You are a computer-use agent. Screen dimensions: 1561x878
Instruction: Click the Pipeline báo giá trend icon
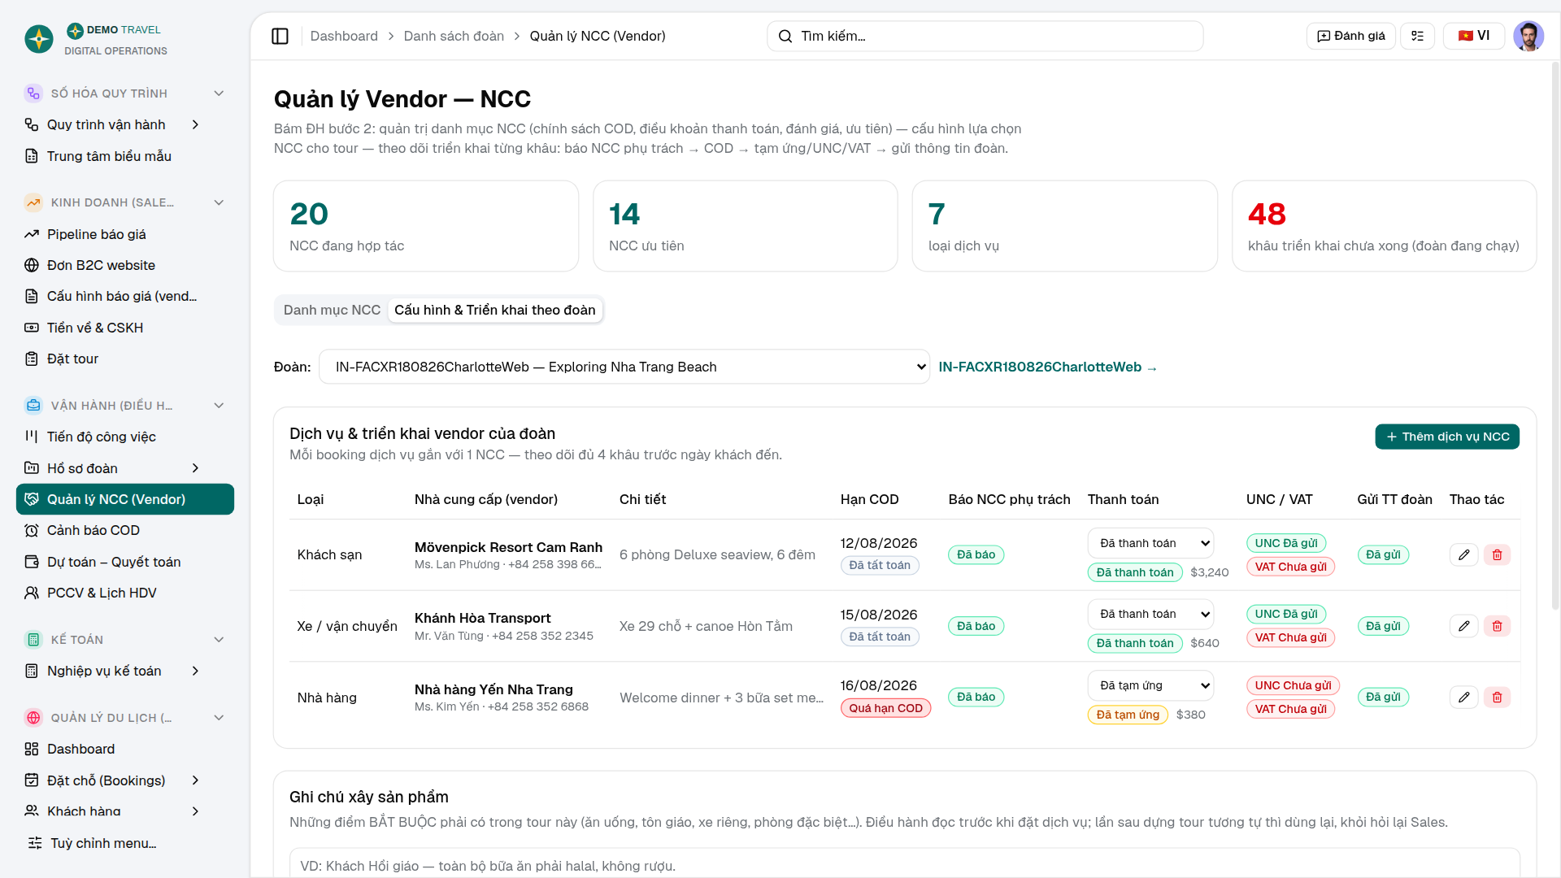pos(32,234)
